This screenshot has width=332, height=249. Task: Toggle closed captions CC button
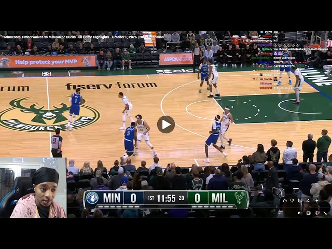[309, 213]
